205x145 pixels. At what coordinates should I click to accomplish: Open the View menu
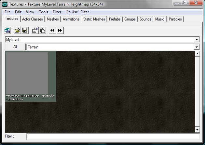30,12
